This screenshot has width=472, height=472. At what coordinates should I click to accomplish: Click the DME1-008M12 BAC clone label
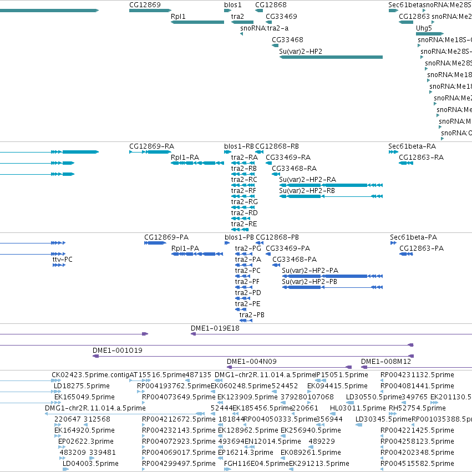click(386, 362)
